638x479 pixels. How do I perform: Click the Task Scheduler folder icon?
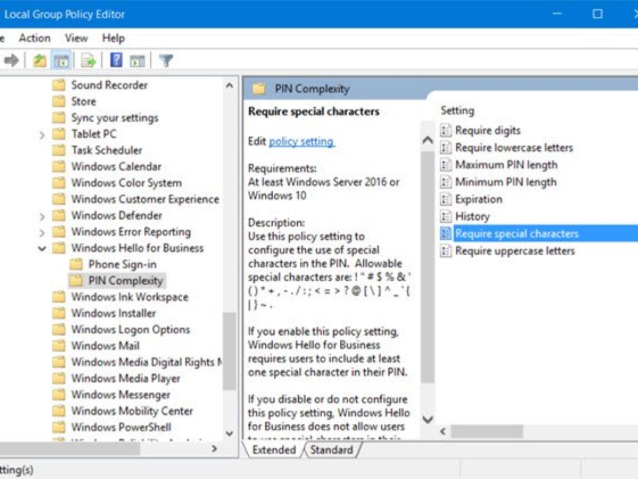point(59,150)
